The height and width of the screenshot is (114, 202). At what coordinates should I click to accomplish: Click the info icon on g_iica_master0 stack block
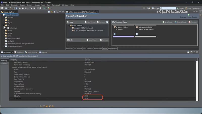point(137,34)
